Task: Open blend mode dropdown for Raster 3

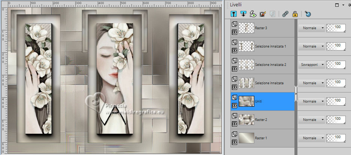Action: pos(311,28)
